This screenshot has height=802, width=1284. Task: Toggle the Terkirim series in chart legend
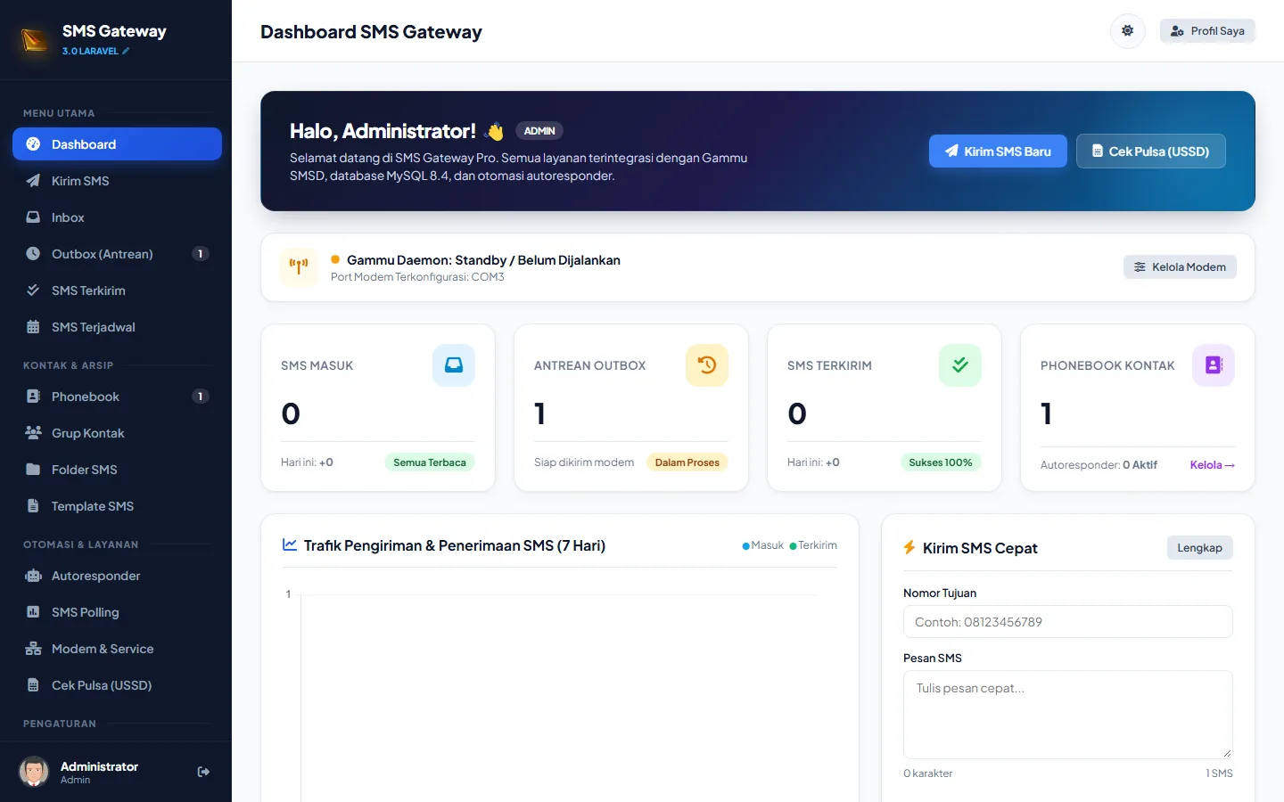[x=813, y=545]
